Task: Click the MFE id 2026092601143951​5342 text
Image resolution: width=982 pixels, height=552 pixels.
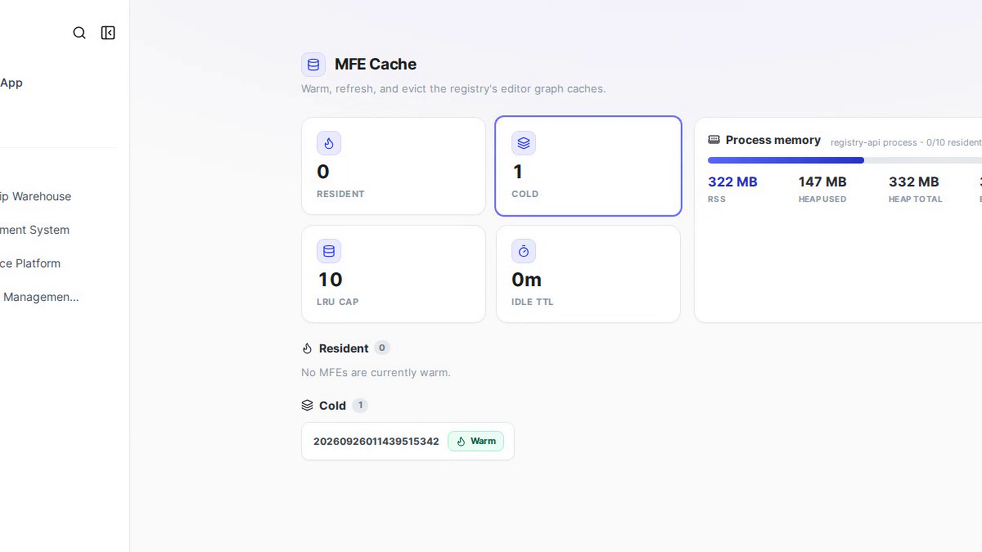Action: click(x=376, y=442)
